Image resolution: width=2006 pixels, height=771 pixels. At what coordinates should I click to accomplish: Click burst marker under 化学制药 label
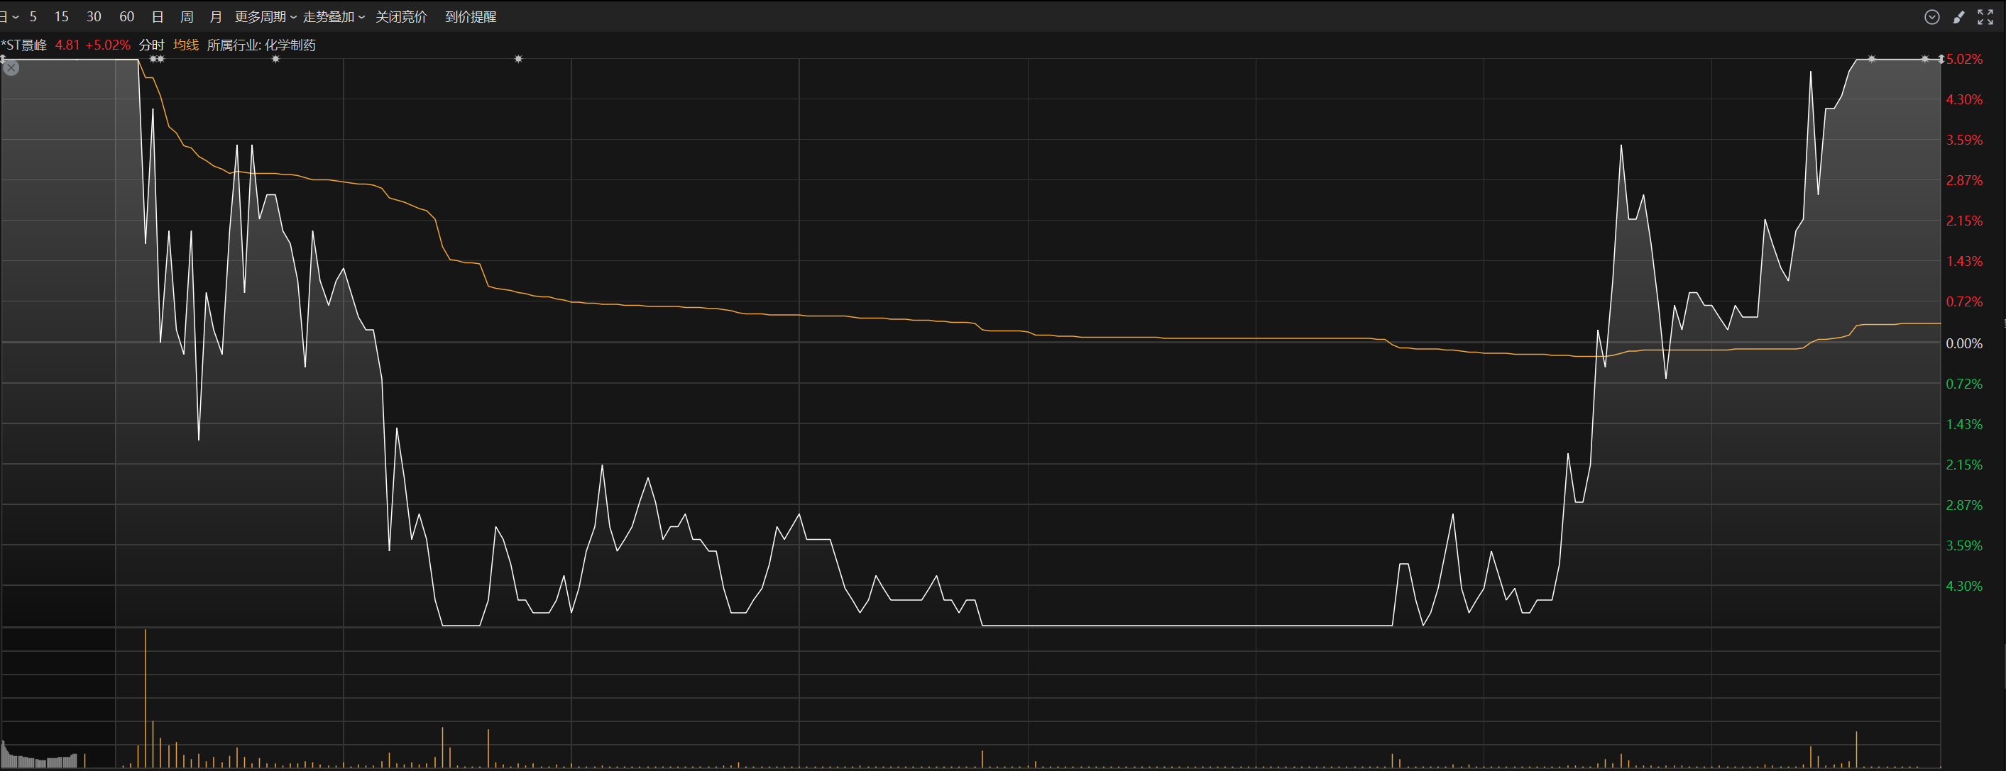[x=275, y=59]
